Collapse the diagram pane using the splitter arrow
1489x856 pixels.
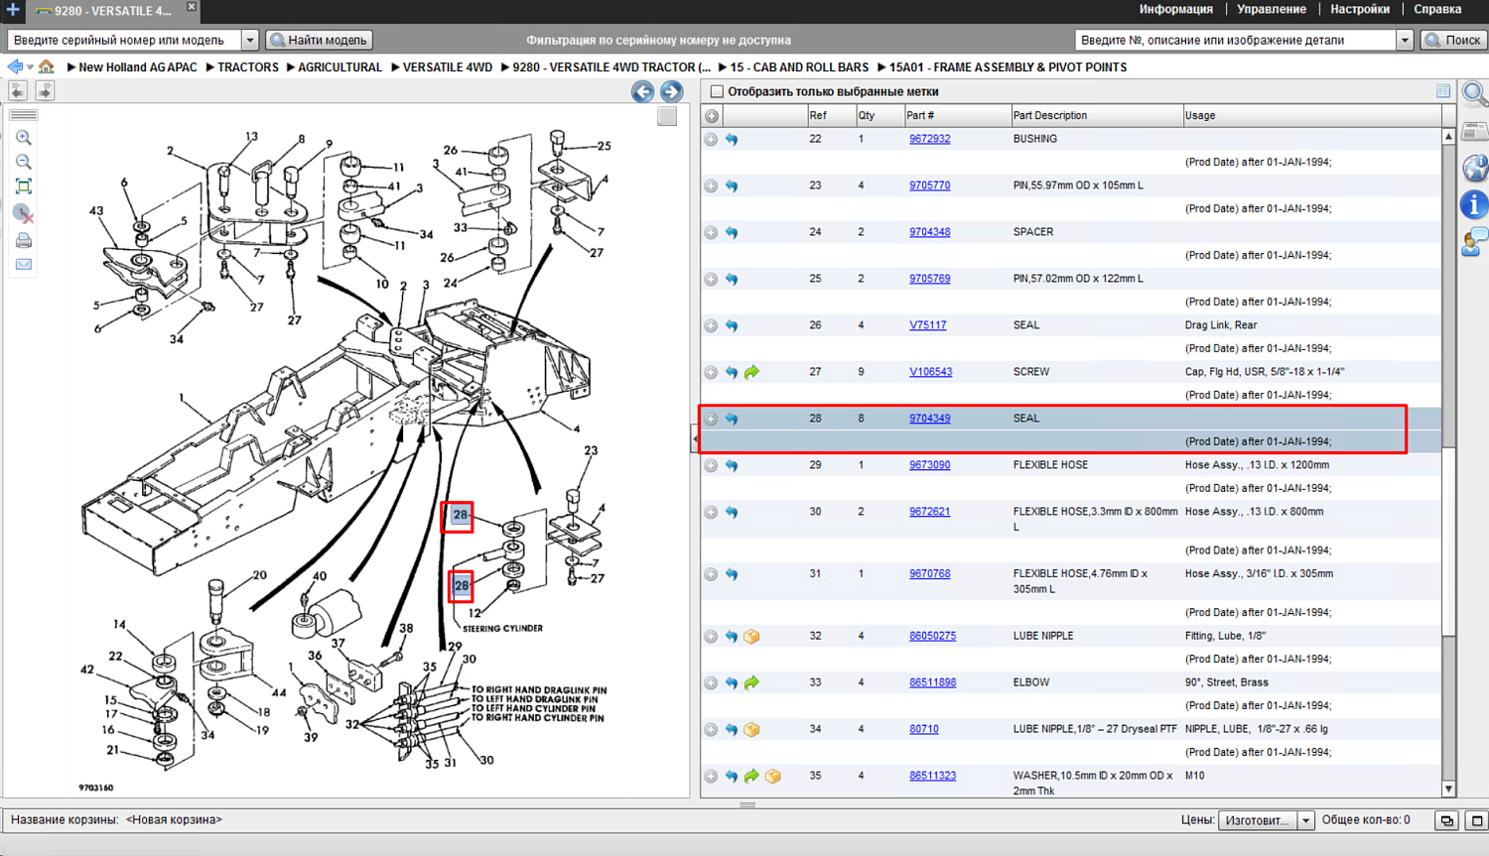[x=695, y=438]
